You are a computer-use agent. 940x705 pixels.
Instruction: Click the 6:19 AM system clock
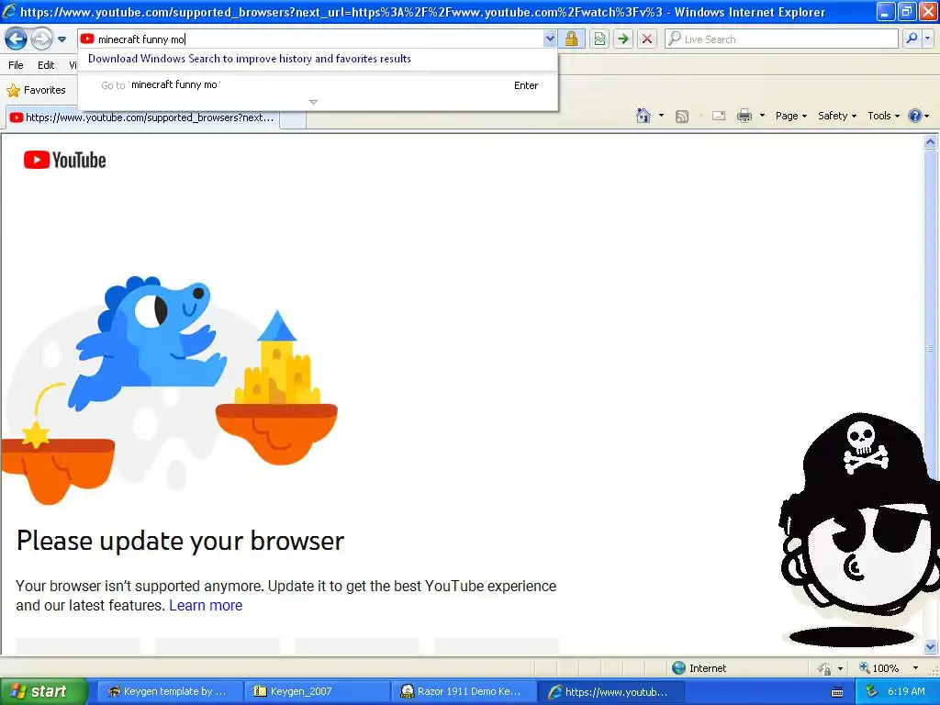[x=906, y=691]
